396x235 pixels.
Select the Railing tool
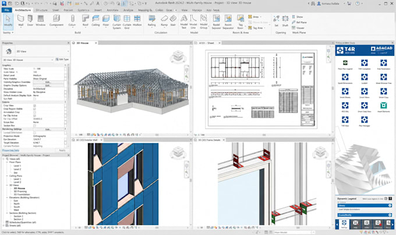tap(151, 20)
